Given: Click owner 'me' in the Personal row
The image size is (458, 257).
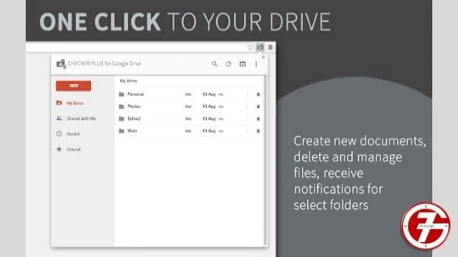Looking at the screenshot, I should (x=188, y=94).
